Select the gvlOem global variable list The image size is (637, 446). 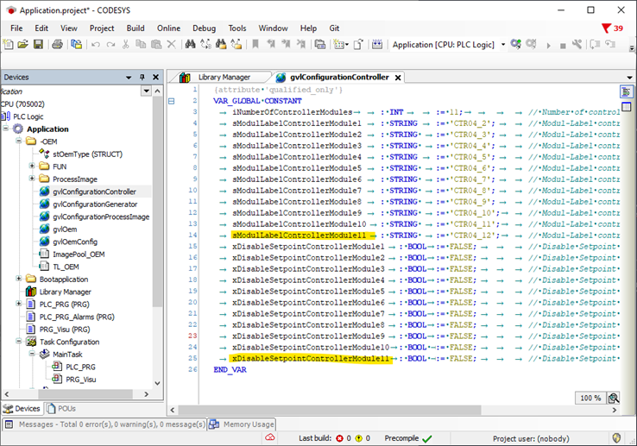[66, 229]
